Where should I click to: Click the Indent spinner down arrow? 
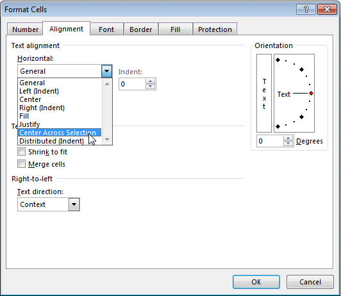[150, 86]
